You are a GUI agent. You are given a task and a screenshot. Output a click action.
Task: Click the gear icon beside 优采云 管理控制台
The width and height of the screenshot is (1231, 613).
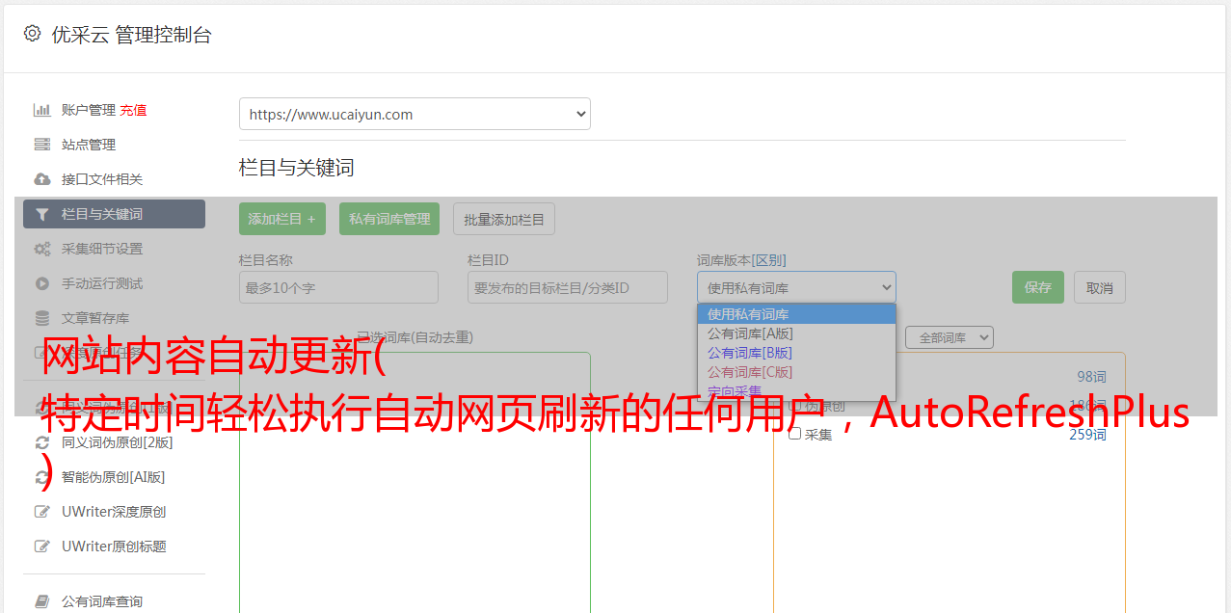32,34
